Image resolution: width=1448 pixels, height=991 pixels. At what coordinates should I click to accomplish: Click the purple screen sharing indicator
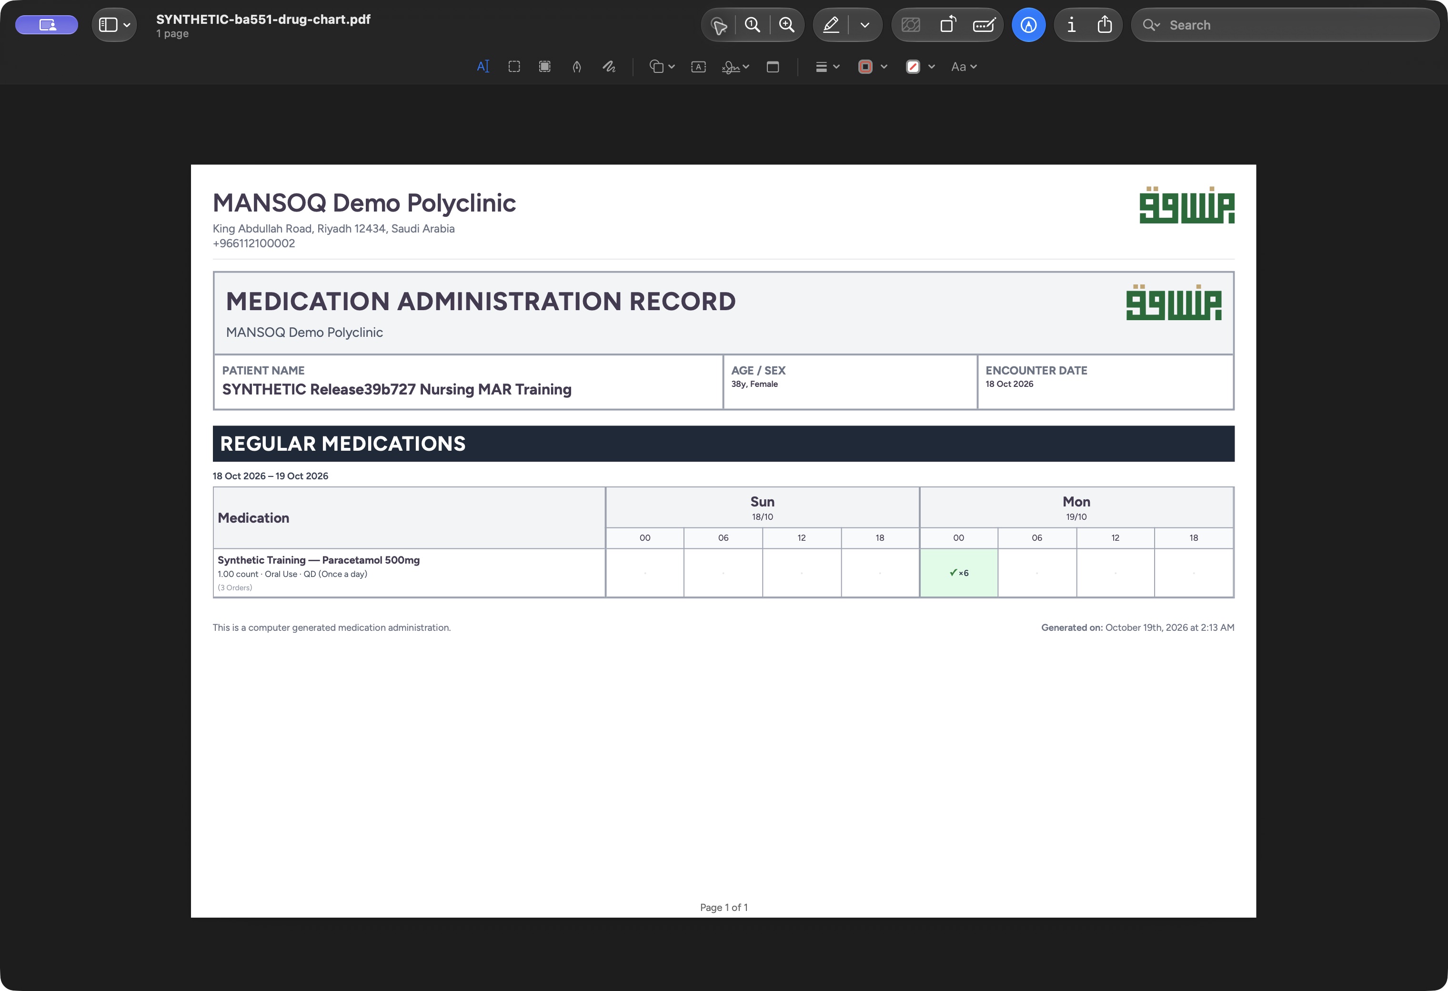[x=47, y=25]
